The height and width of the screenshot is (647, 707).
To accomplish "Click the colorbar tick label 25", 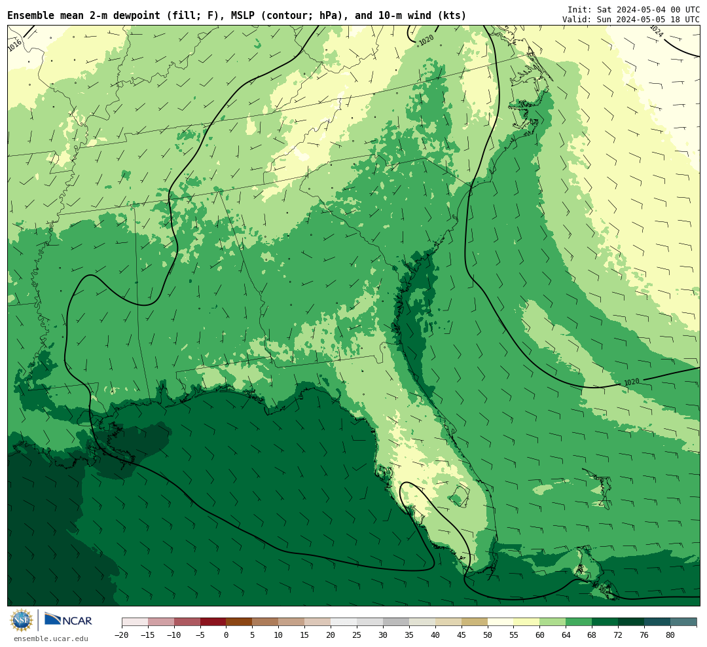I will [357, 635].
